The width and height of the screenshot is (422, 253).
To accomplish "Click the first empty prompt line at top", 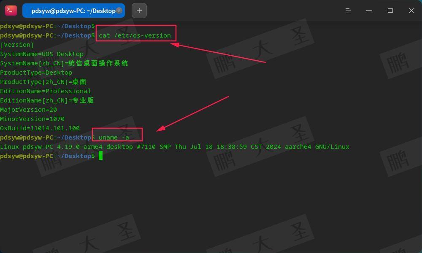I will pyautogui.click(x=47, y=26).
